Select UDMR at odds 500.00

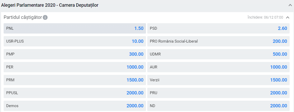click(x=218, y=54)
